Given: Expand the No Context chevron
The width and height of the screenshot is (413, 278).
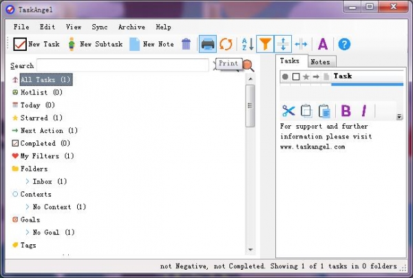Looking at the screenshot, I should coord(27,207).
